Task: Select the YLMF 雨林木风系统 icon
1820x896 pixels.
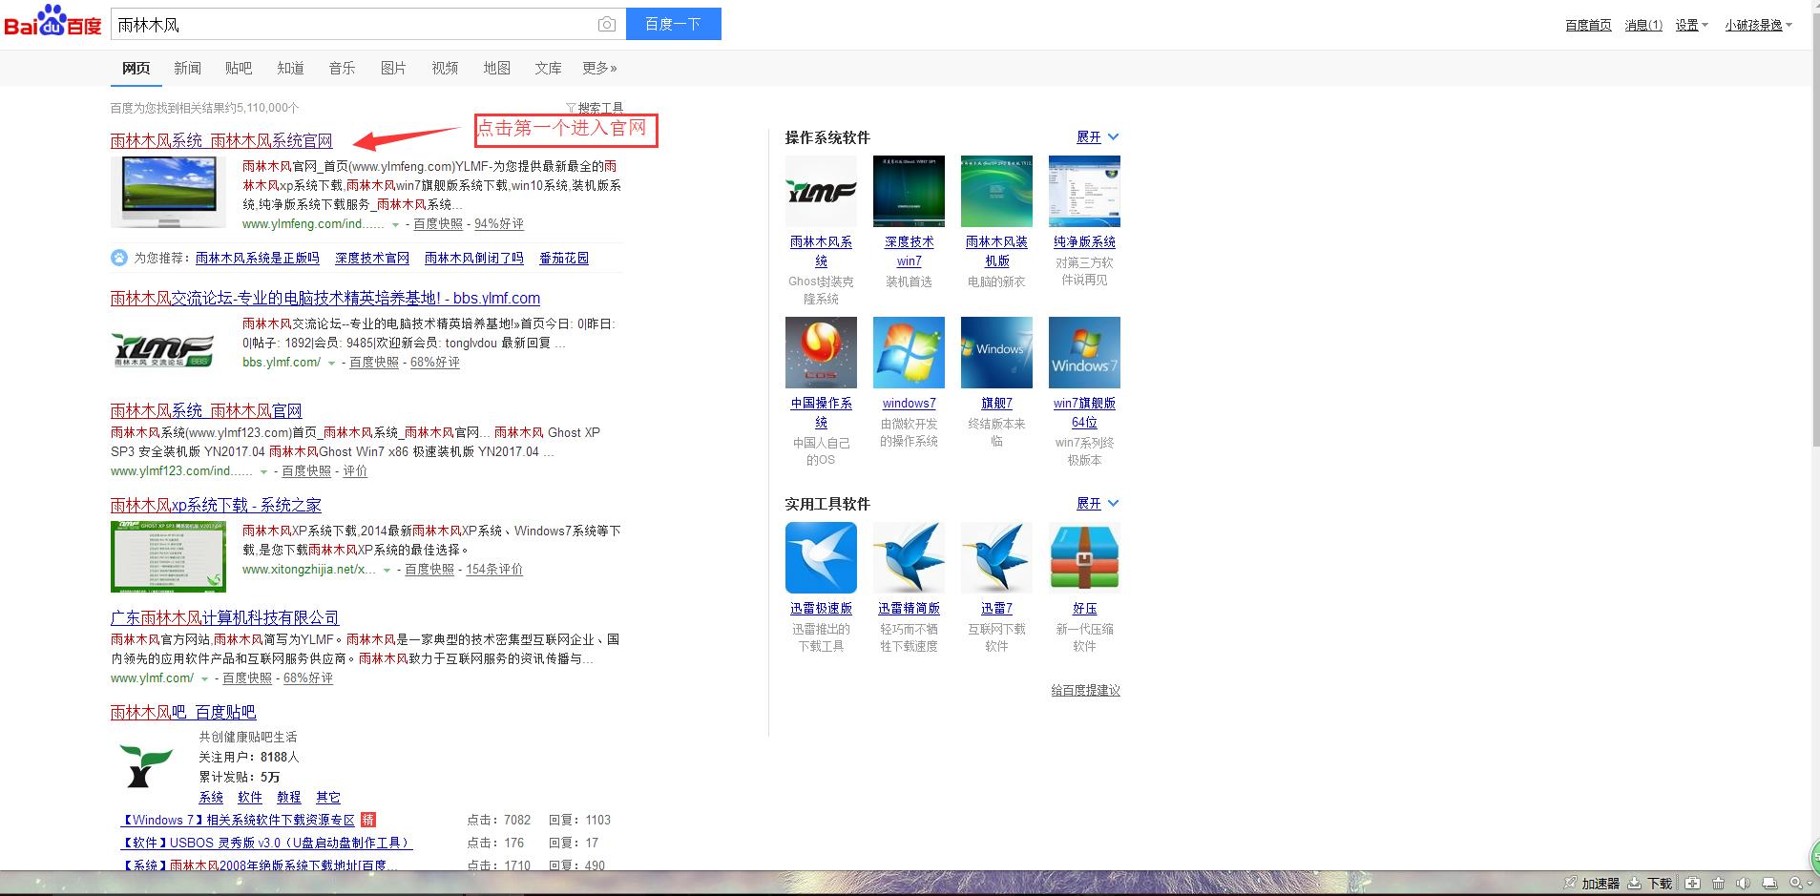Action: pos(821,190)
